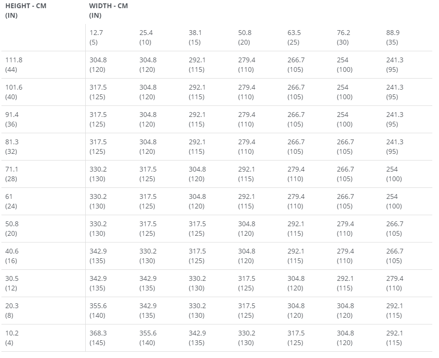Click the 111.8 (44) height row label
439x358 pixels.
[x=14, y=65]
